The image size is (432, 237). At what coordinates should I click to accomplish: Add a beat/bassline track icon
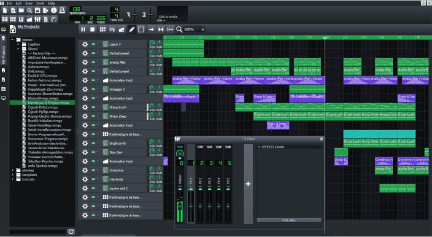click(x=103, y=30)
